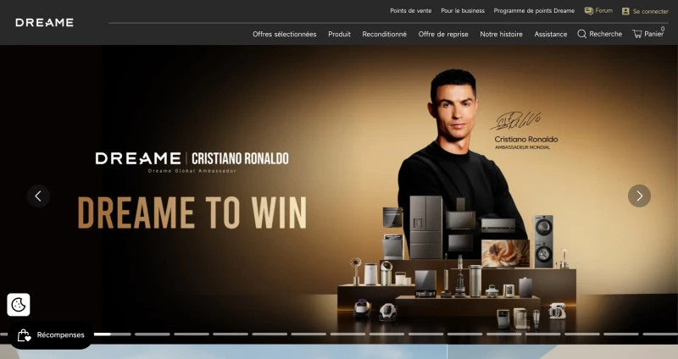Expand the Produit menu
Viewport: 678px width, 359px height.
339,34
